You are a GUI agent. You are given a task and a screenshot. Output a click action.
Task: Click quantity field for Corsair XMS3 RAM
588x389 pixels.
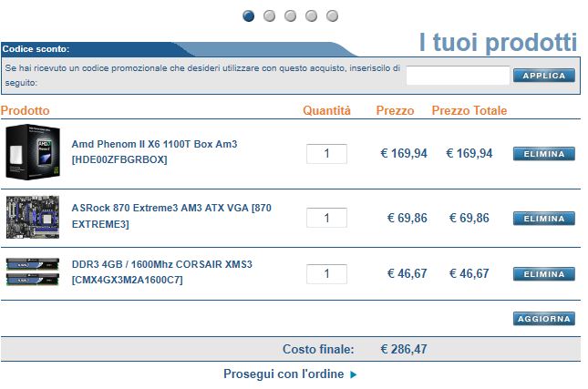tap(326, 274)
